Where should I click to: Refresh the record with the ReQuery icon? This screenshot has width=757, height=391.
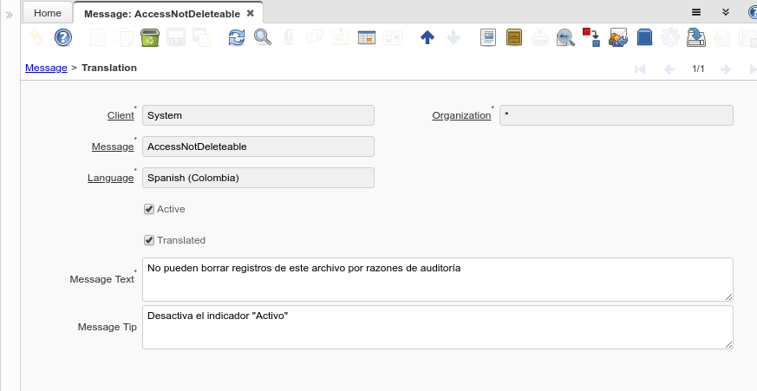[x=237, y=37]
